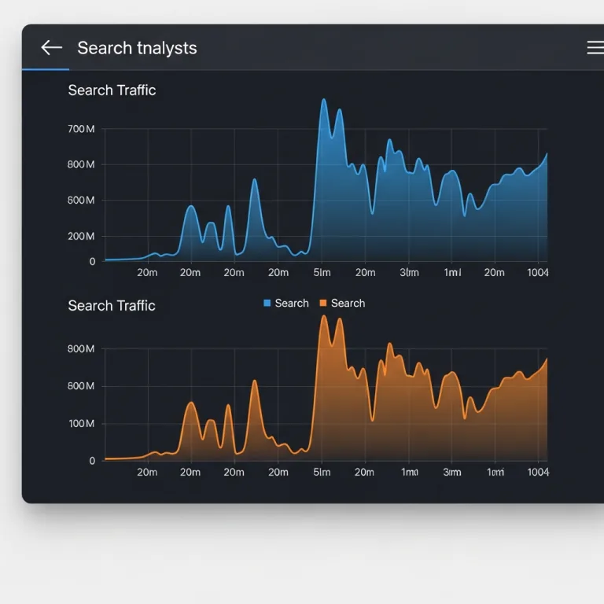Click the highest peak of the blue area chart
The image size is (604, 604).
coord(324,100)
